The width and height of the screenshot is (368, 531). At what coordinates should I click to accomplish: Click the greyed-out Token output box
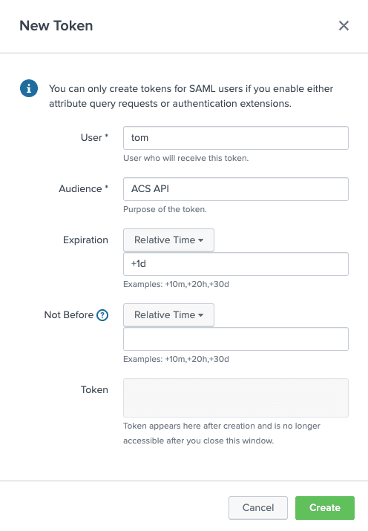(x=236, y=398)
